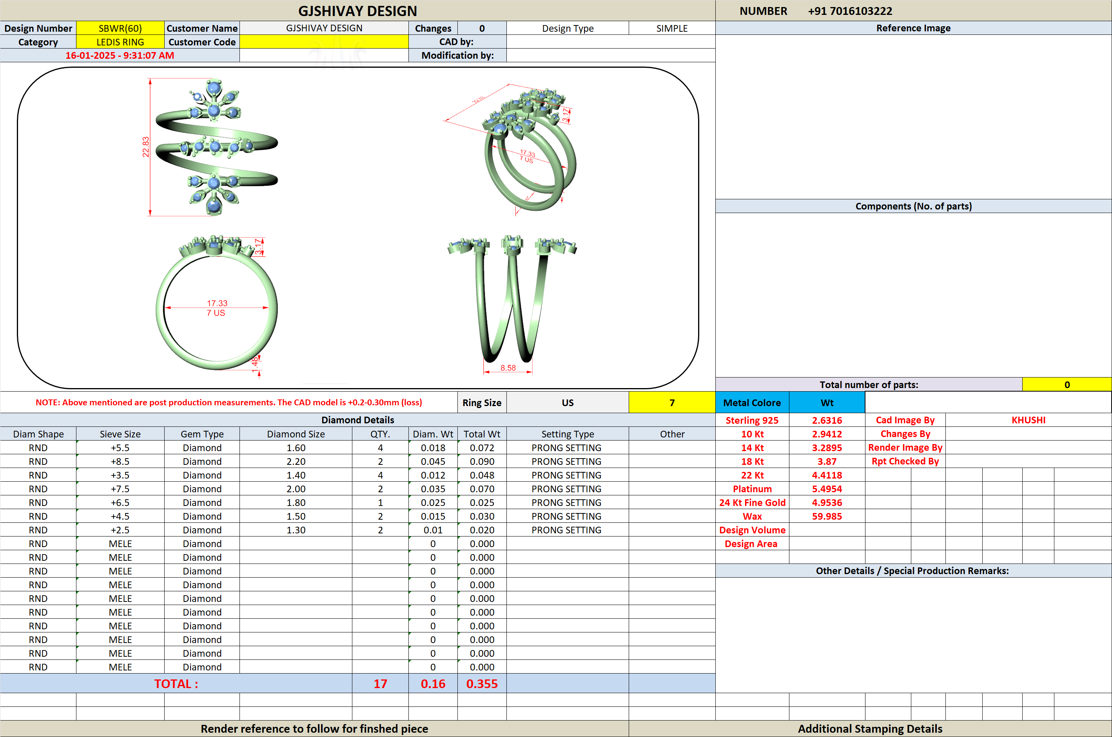Select the yellow ring size value 7
Image resolution: width=1112 pixels, height=737 pixels.
pyautogui.click(x=672, y=402)
